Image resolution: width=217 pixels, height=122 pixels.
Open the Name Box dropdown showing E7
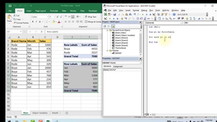point(21,32)
